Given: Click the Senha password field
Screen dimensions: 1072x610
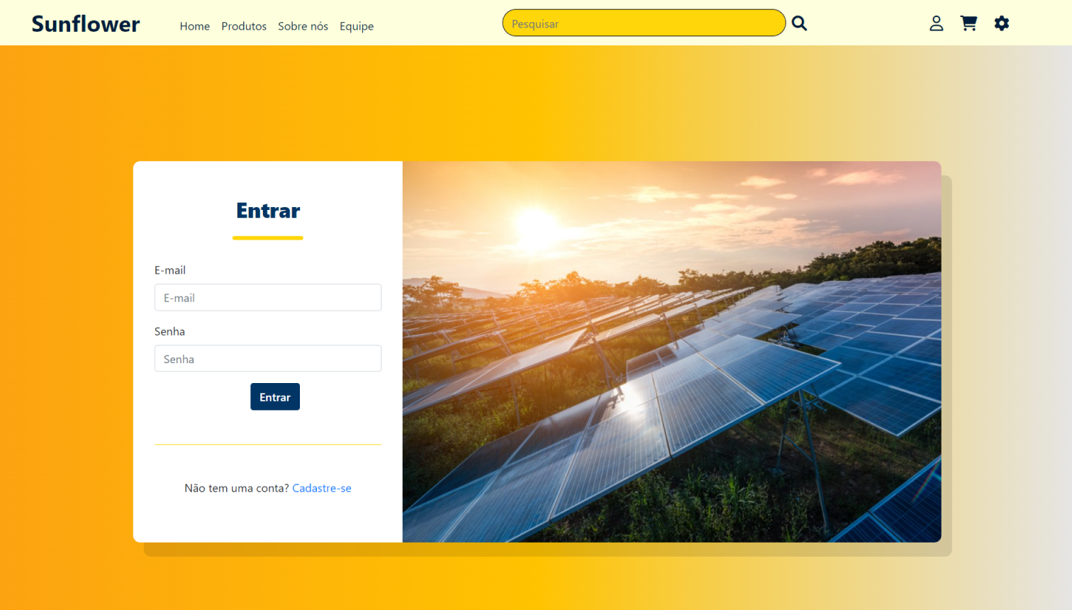Looking at the screenshot, I should (267, 358).
